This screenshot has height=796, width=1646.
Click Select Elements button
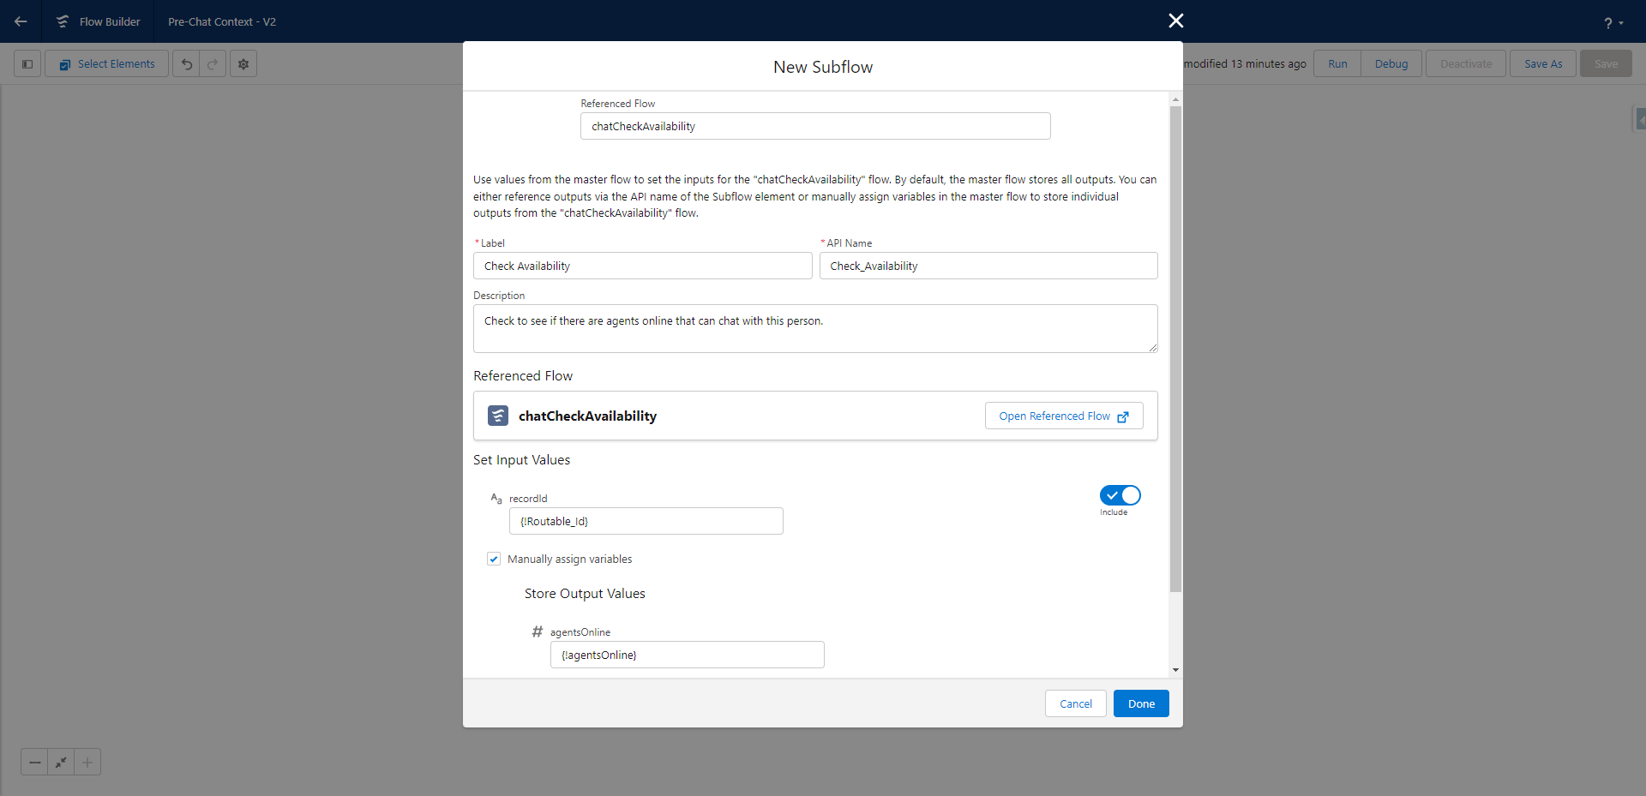[107, 64]
